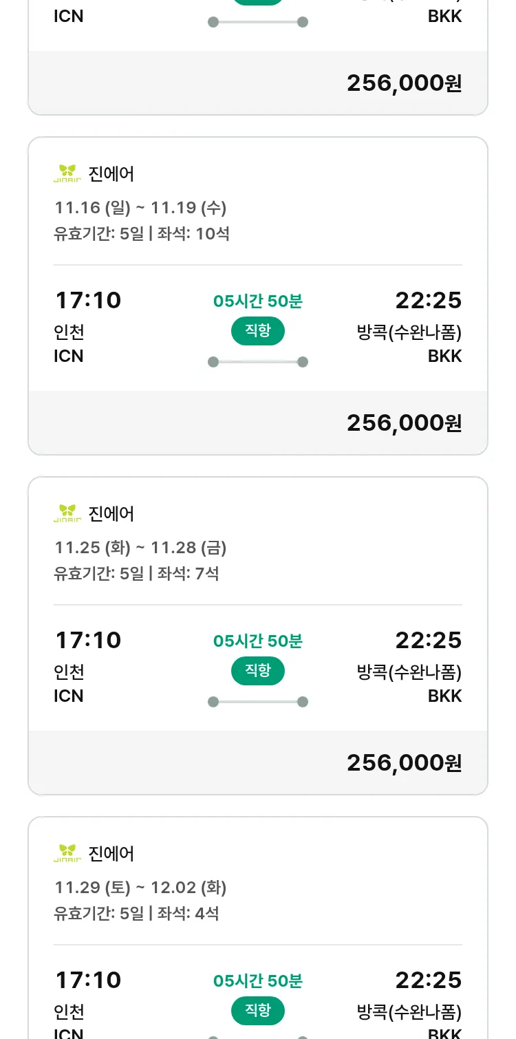This screenshot has width=516, height=1039.
Task: Select 256,000원 price on 11.16 flight
Action: pyautogui.click(x=404, y=423)
